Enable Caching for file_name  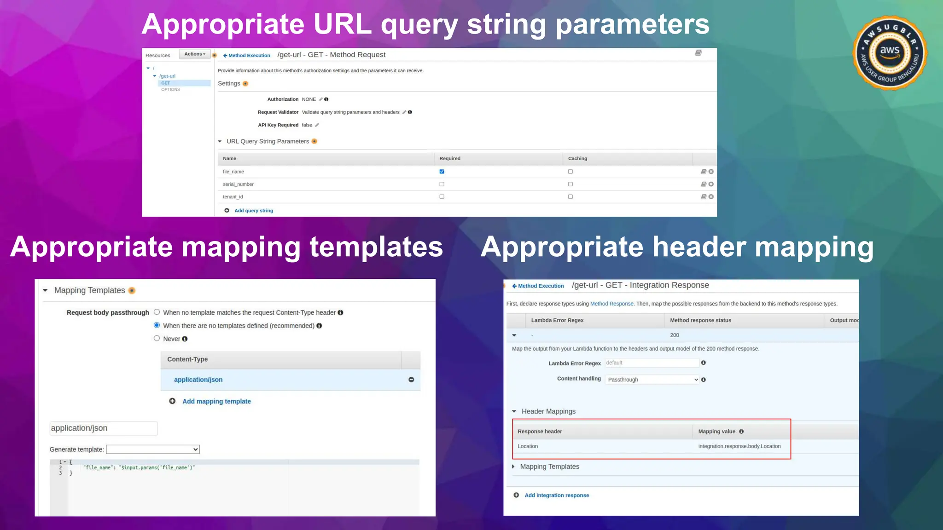tap(570, 172)
